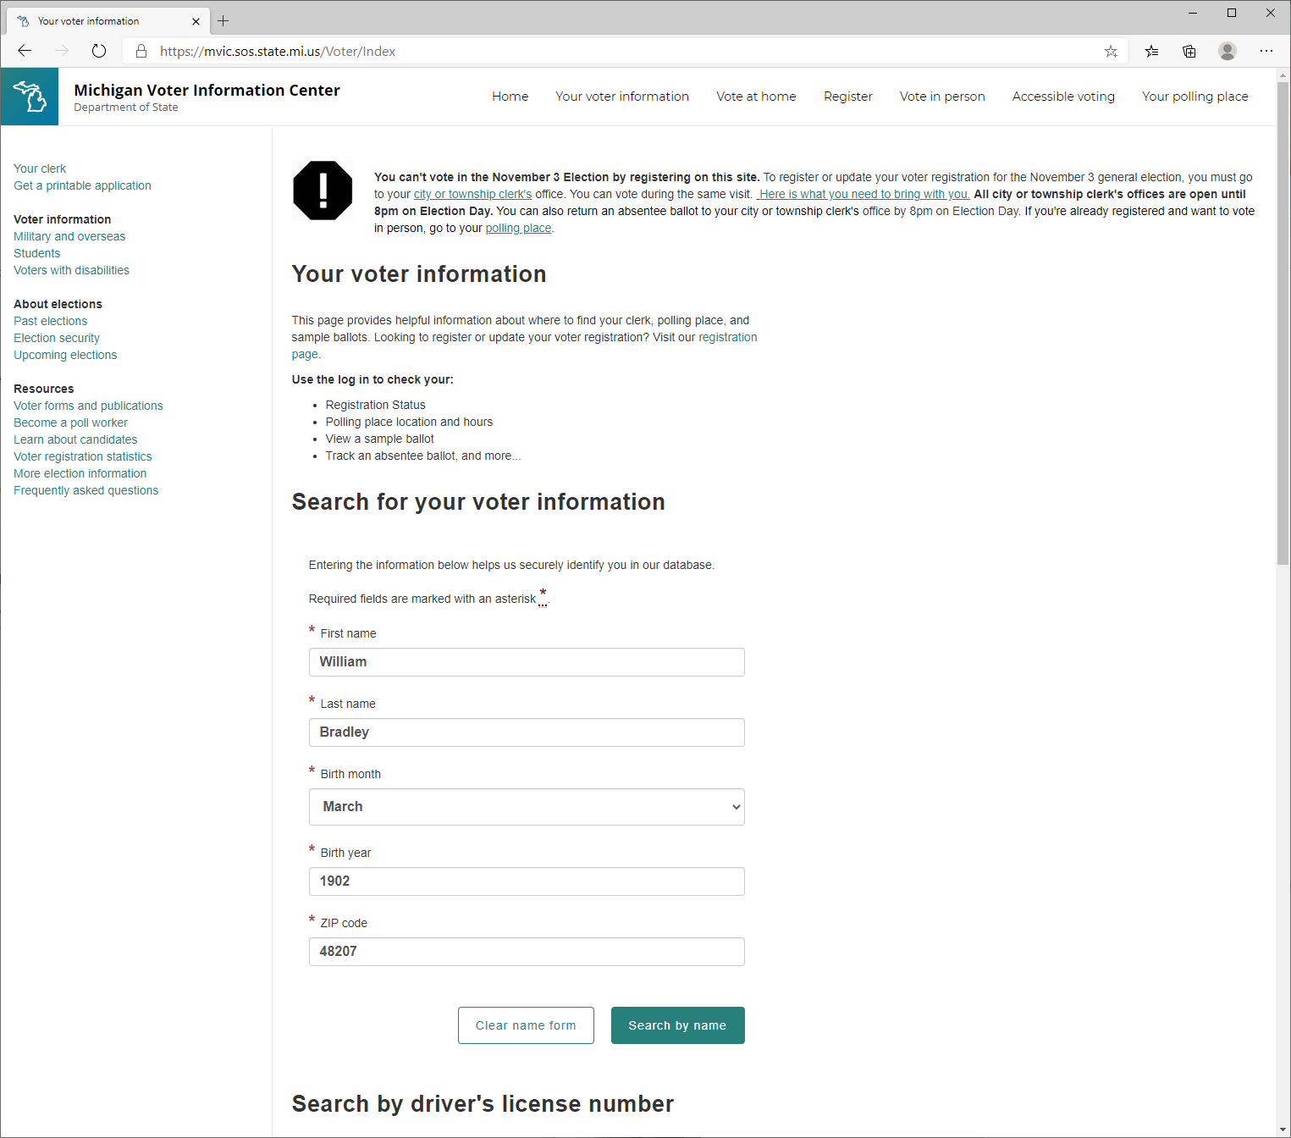Open the Favorites list icon

click(1151, 51)
